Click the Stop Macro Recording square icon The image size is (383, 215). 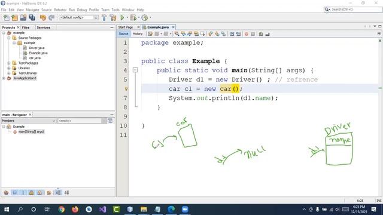(253, 34)
